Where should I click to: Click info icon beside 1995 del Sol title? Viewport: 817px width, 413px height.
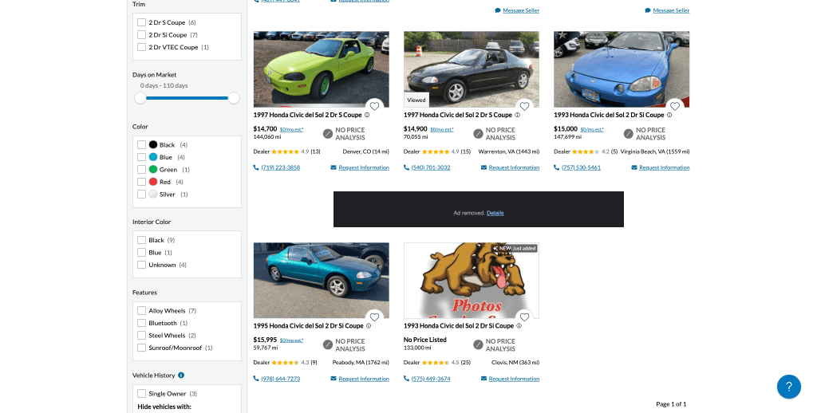coord(369,326)
